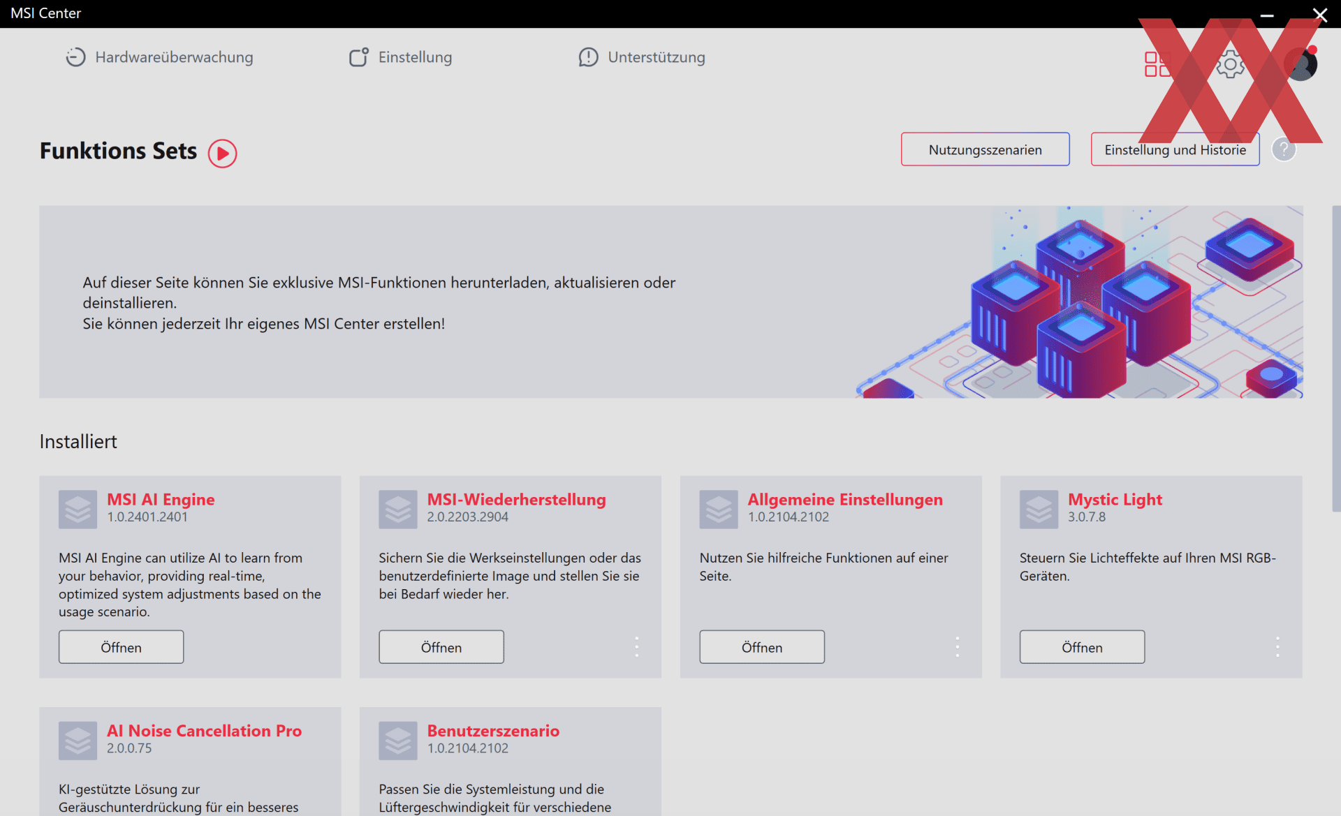Image resolution: width=1341 pixels, height=816 pixels.
Task: Open the MSI AI Engine feature
Action: pyautogui.click(x=121, y=647)
